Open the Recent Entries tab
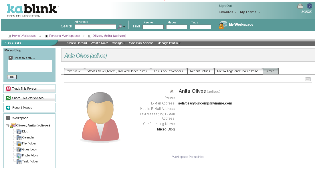Viewport: 317px width, 169px height. pos(201,71)
